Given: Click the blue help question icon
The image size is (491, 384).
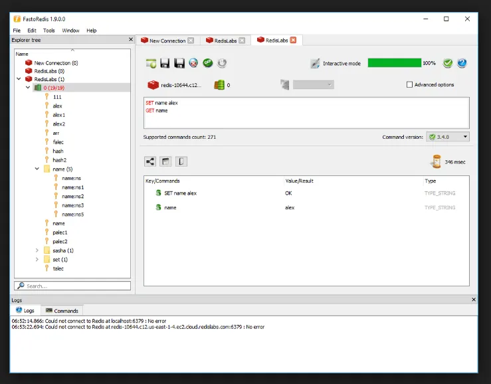Looking at the screenshot, I should pos(462,63).
